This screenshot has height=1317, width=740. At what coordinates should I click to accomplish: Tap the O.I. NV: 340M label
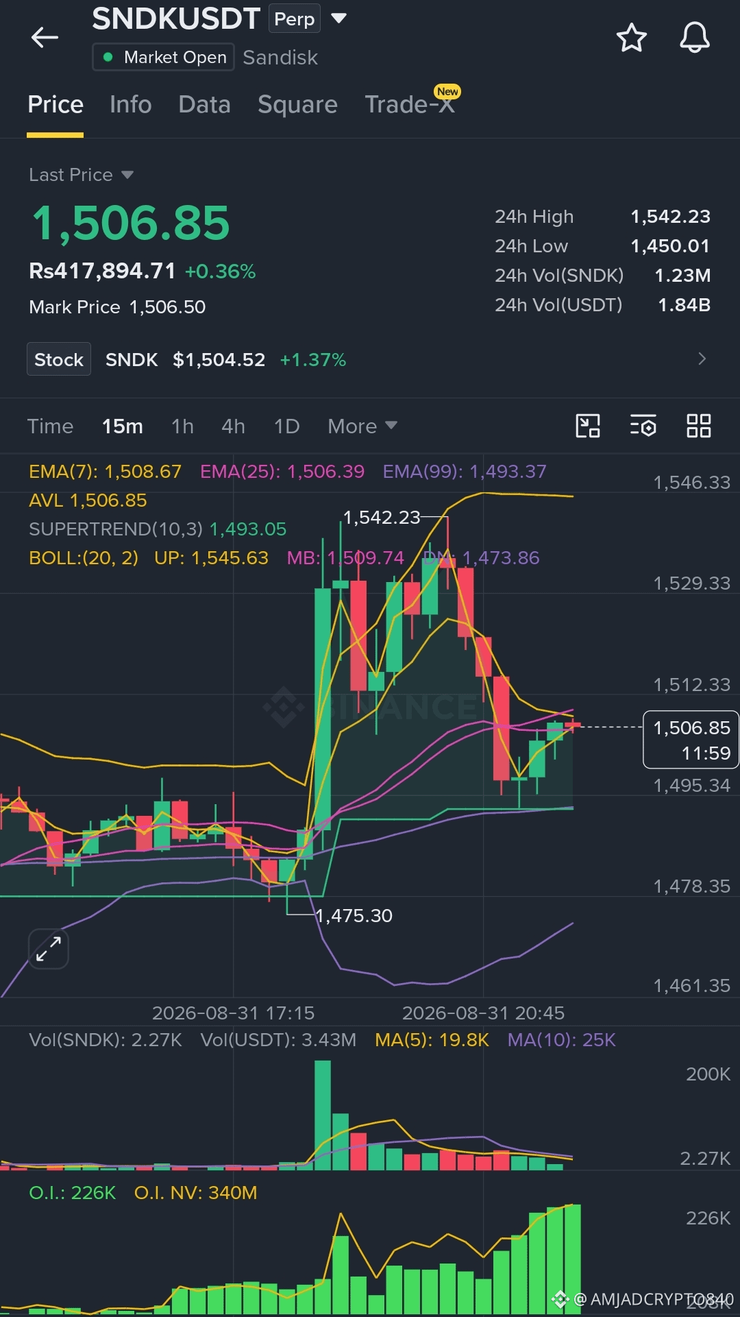195,1193
